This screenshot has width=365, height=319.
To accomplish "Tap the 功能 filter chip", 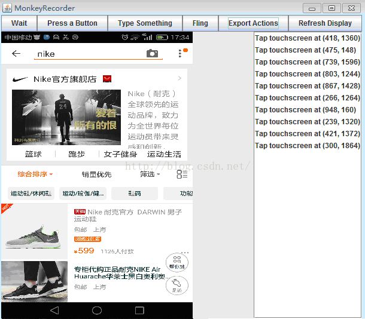I will tap(178, 194).
